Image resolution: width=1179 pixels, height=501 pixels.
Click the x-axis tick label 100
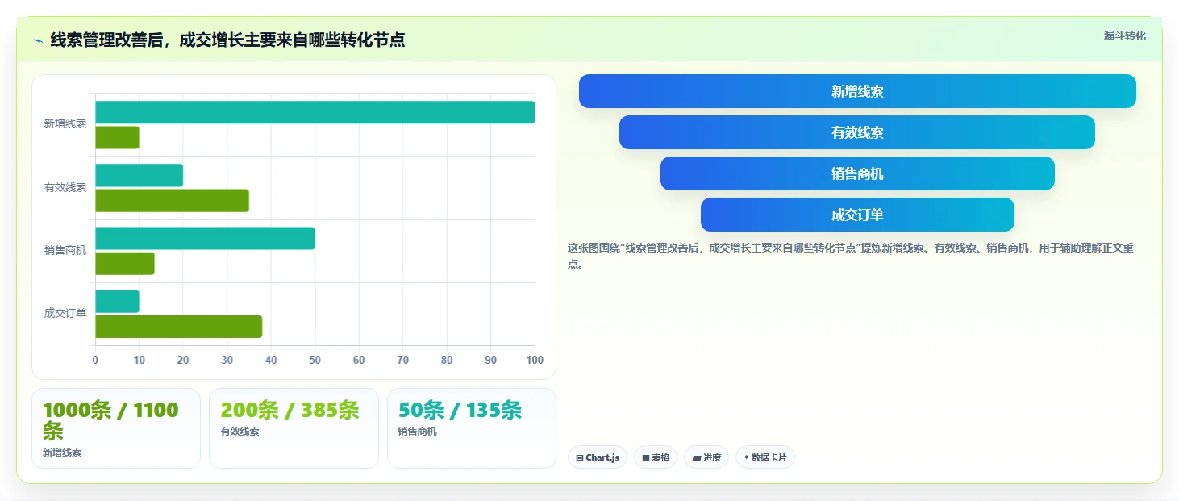(534, 360)
